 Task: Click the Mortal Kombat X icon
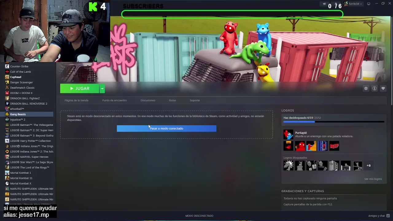[7, 184]
